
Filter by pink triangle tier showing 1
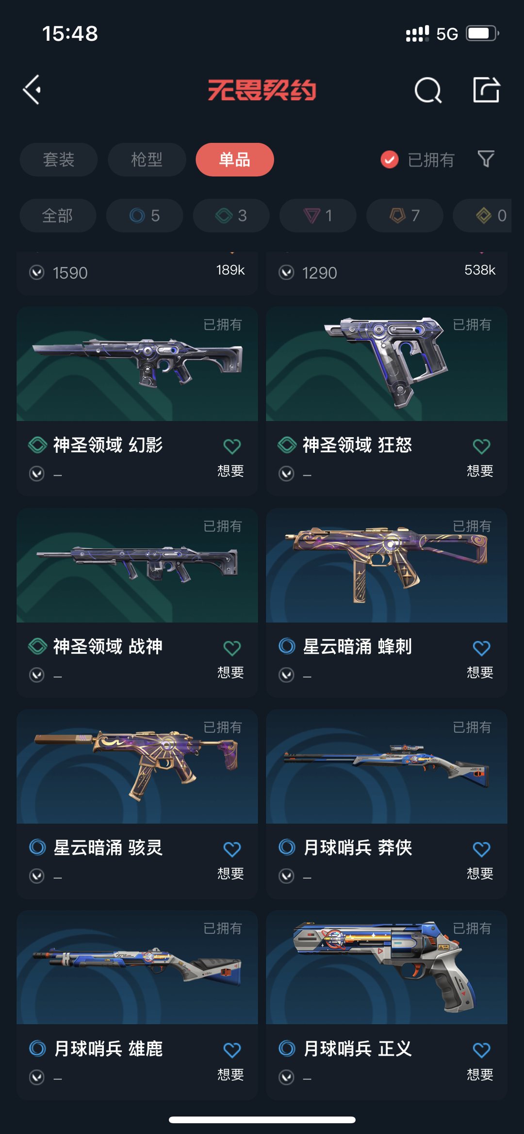coord(318,215)
